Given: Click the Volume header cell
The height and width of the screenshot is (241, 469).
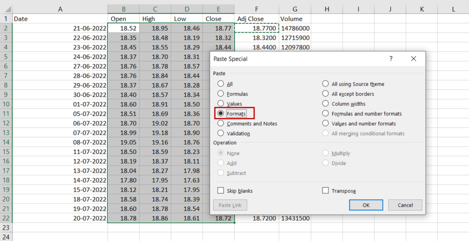Looking at the screenshot, I should (x=295, y=19).
